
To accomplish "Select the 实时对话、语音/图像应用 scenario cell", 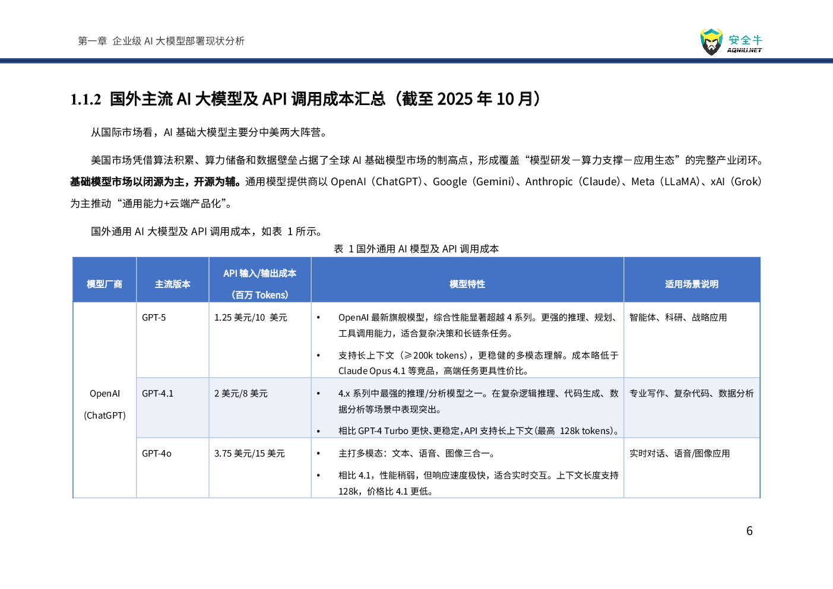I will (679, 454).
